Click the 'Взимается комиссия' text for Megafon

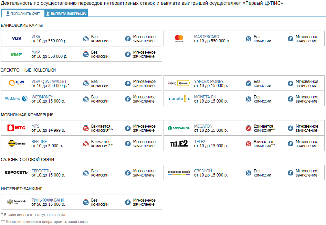pos(264,128)
